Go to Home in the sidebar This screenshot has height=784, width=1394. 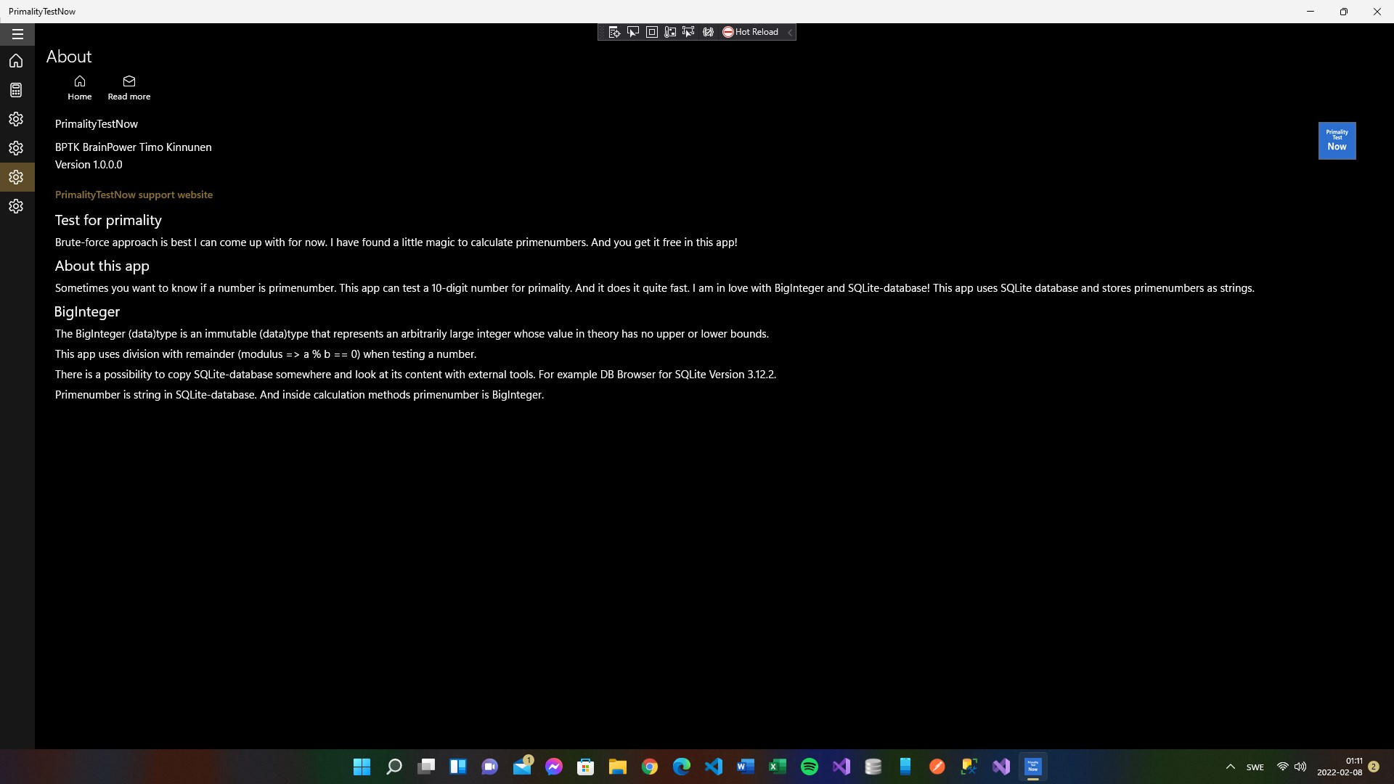pyautogui.click(x=16, y=61)
